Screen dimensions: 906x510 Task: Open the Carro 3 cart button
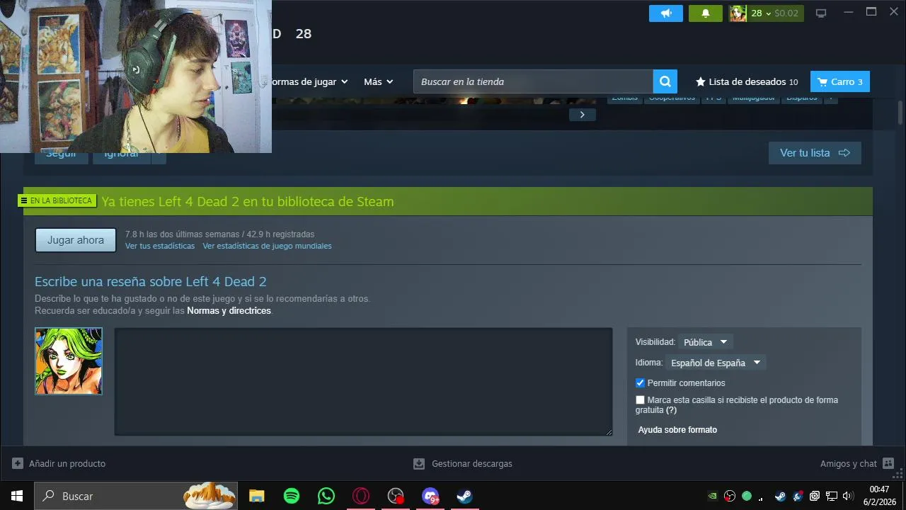pyautogui.click(x=840, y=81)
